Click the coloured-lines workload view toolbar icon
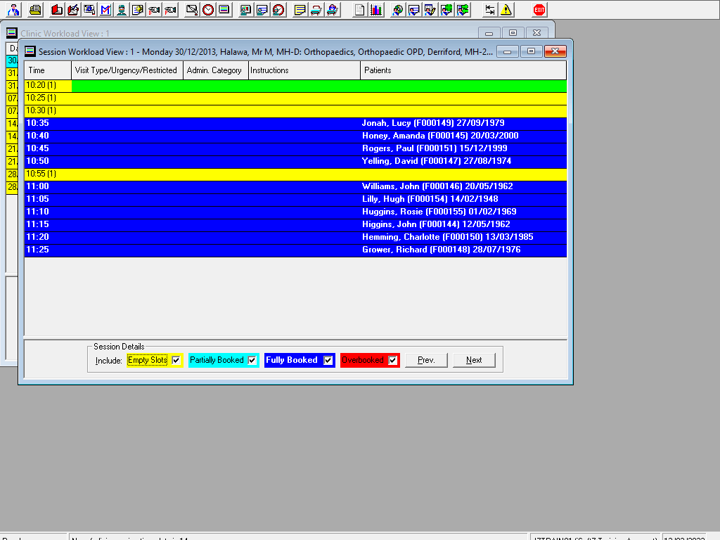 (x=224, y=10)
